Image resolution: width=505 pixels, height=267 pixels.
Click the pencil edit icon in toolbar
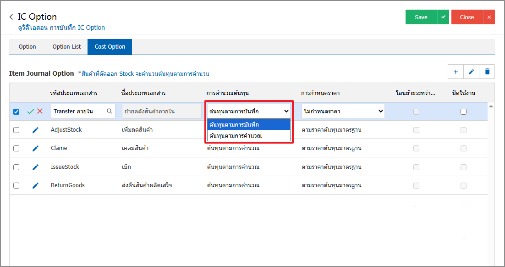click(x=471, y=72)
